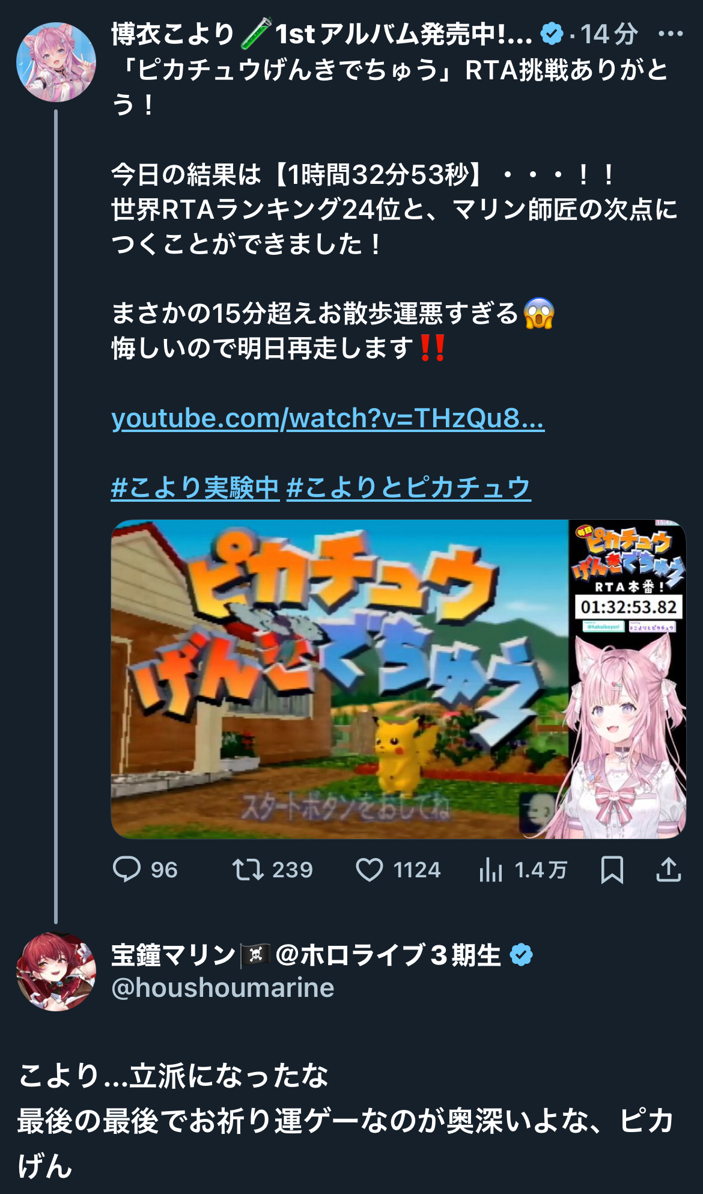703x1194 pixels.
Task: Click the reply speech bubble icon
Action: tap(127, 870)
